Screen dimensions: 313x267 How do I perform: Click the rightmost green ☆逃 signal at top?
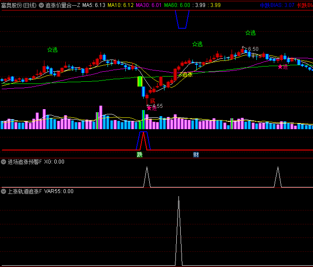coord(250,33)
